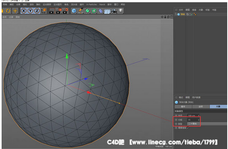Click the coordinate system cube icon
Screen dimensions: 228x149
point(44,11)
